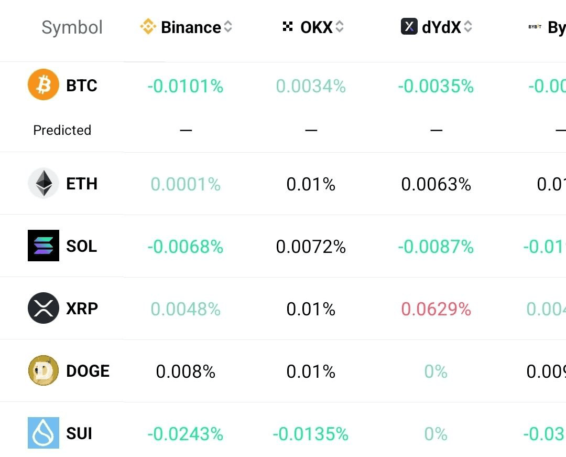Select the SOL symbol label
This screenshot has width=566, height=457.
81,246
